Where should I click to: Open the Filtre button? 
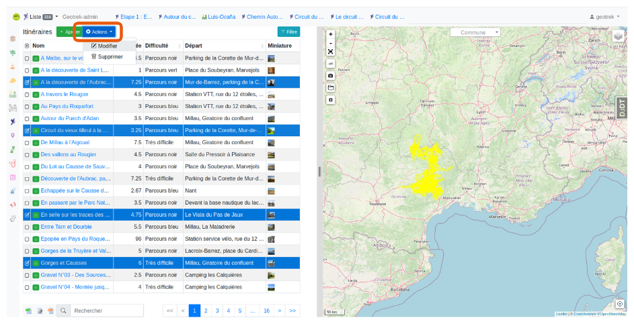pos(288,32)
